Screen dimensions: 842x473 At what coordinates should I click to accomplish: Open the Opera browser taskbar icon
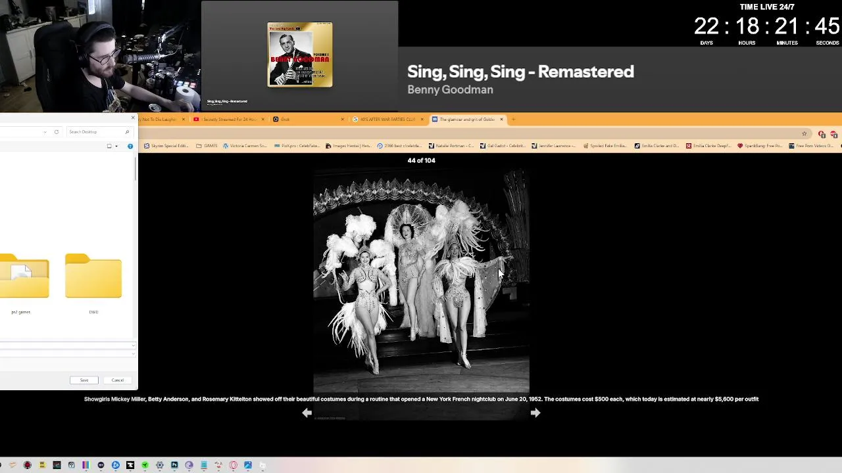pos(234,465)
